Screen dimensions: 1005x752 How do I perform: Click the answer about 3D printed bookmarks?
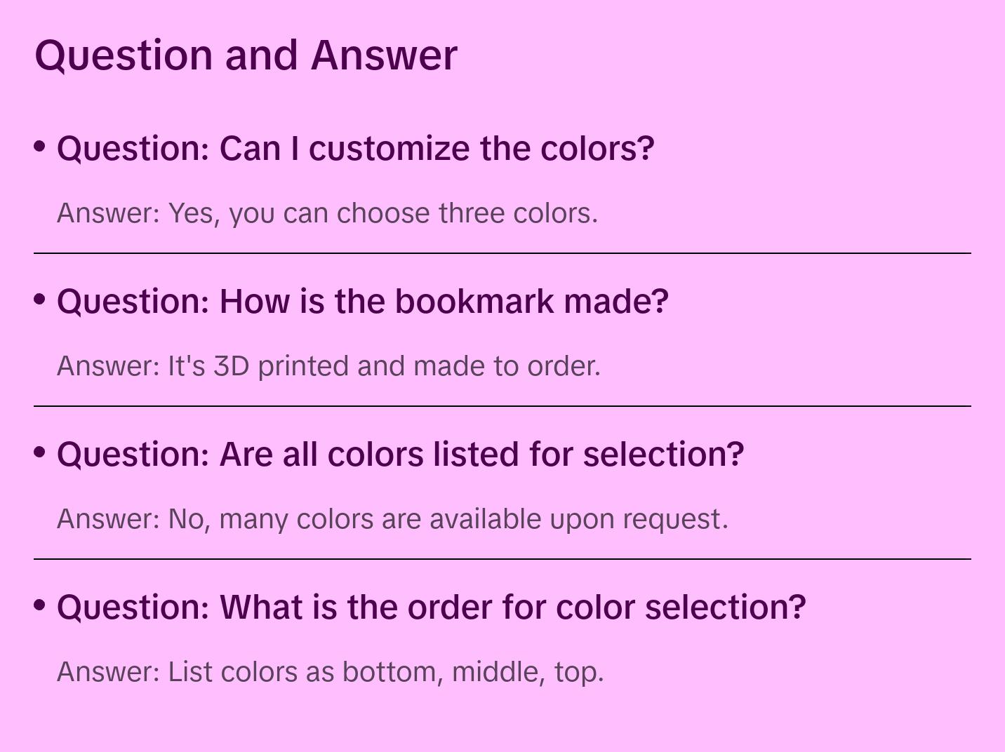coord(328,366)
